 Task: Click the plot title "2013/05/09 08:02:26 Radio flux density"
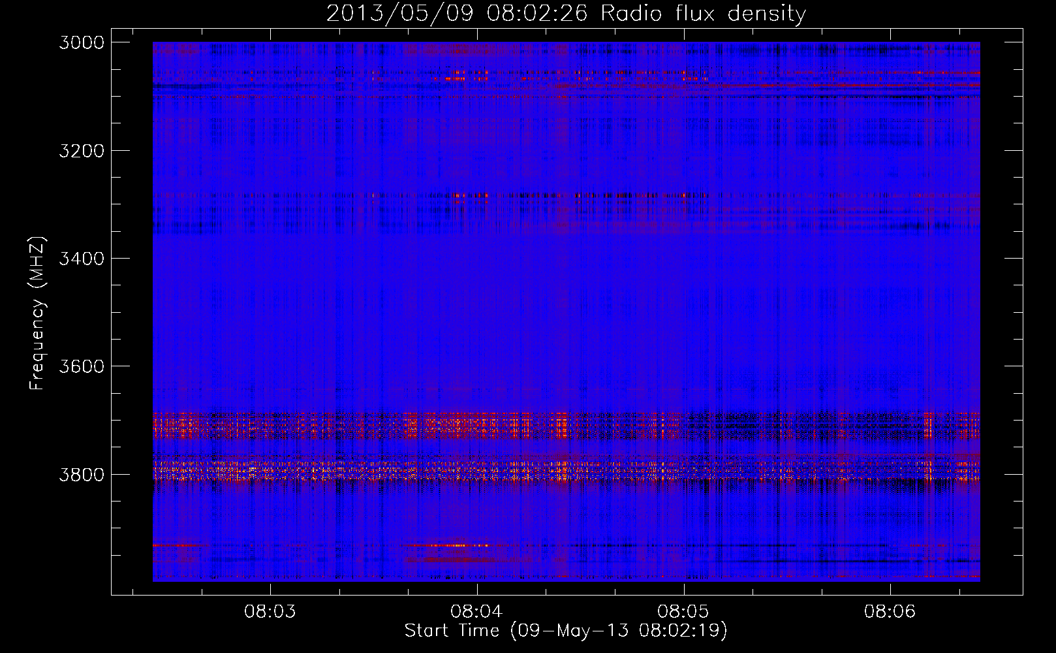566,13
